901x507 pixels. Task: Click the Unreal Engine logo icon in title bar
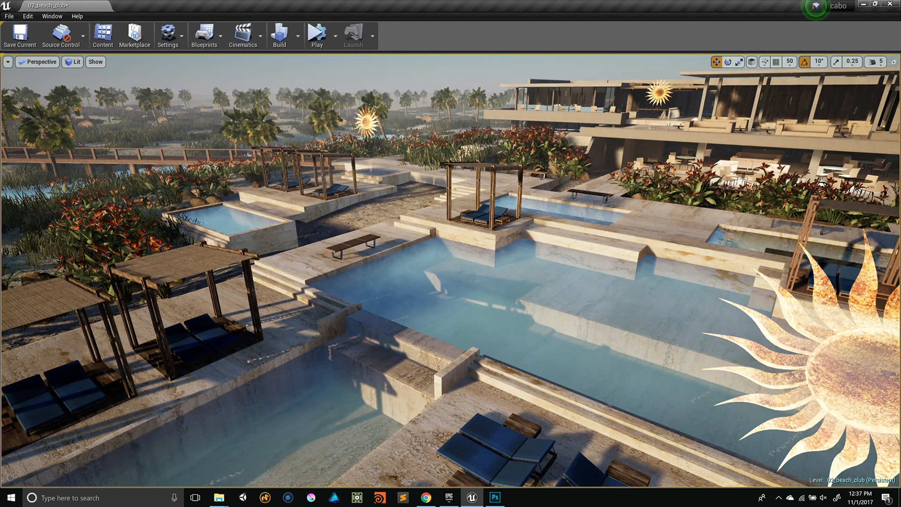(6, 6)
